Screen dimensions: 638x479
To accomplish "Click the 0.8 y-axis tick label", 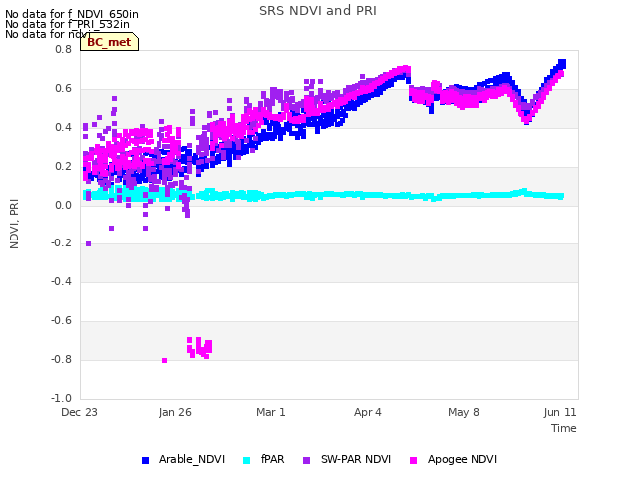I will tap(63, 49).
